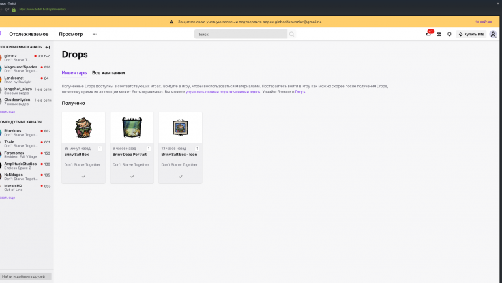Click the Briny Salt Box - Icon image
Image resolution: width=502 pixels, height=283 pixels.
(180, 127)
